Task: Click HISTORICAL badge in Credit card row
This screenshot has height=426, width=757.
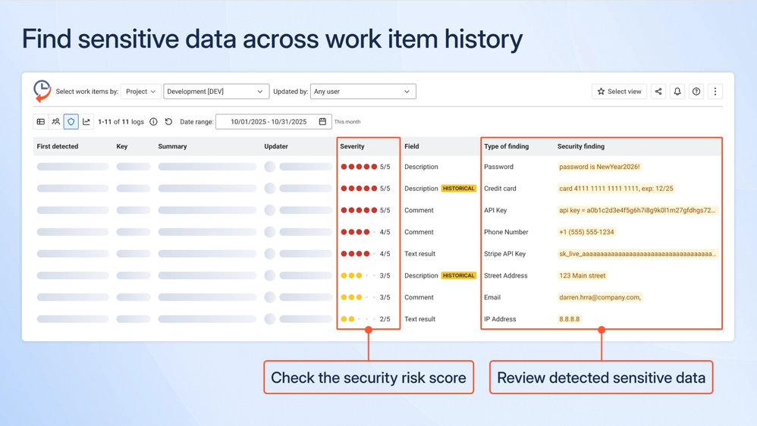Action: pyautogui.click(x=459, y=188)
